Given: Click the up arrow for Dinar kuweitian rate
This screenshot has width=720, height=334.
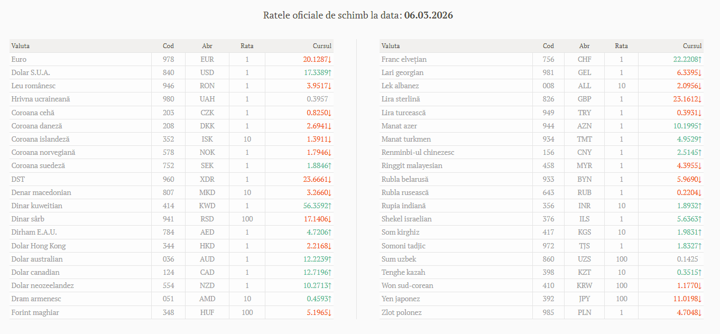Looking at the screenshot, I should tap(330, 206).
